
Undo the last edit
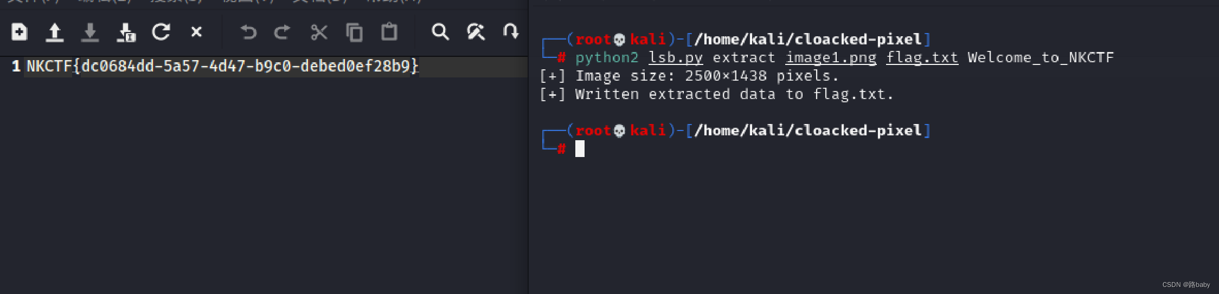tap(248, 32)
